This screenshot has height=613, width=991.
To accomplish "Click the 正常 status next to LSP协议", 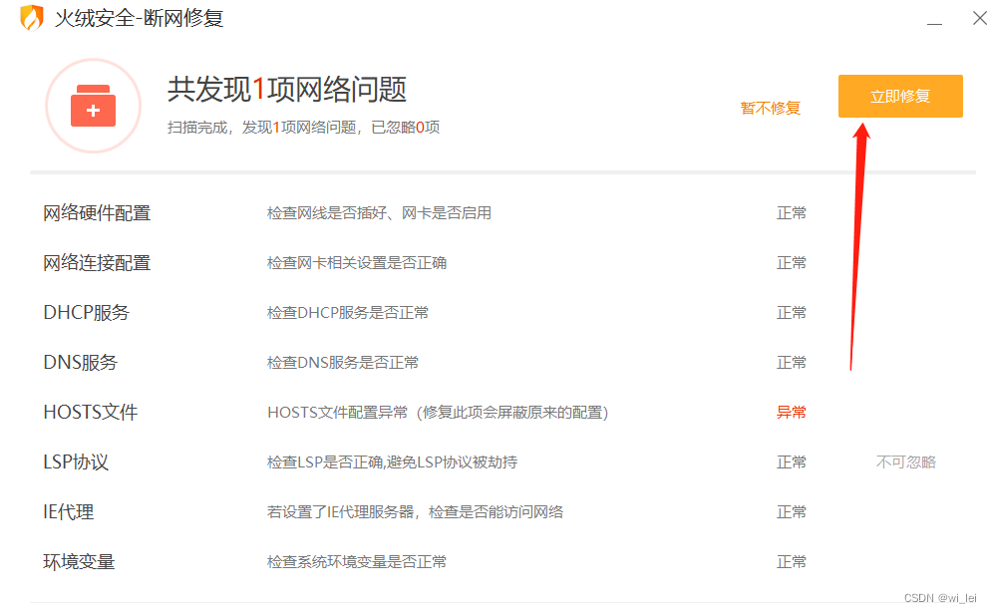I will (791, 461).
